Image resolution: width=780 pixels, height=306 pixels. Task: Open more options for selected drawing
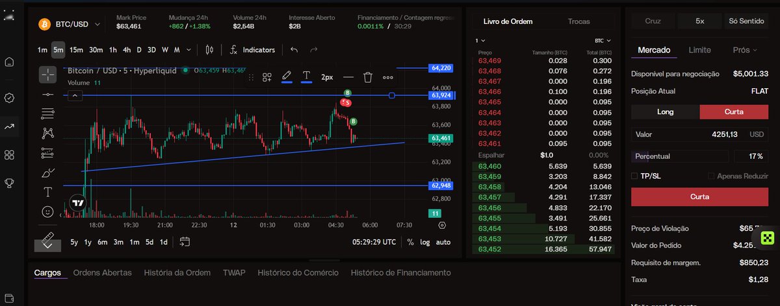[x=388, y=77]
